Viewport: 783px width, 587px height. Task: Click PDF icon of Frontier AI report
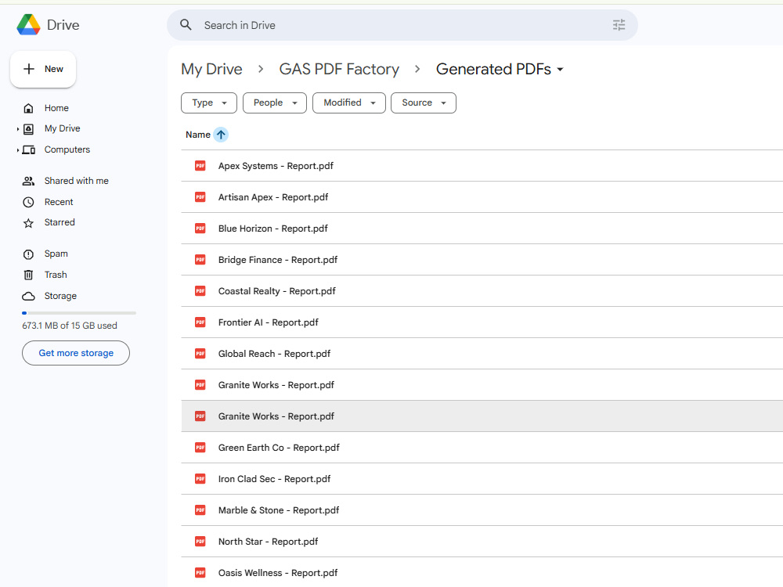click(x=200, y=322)
